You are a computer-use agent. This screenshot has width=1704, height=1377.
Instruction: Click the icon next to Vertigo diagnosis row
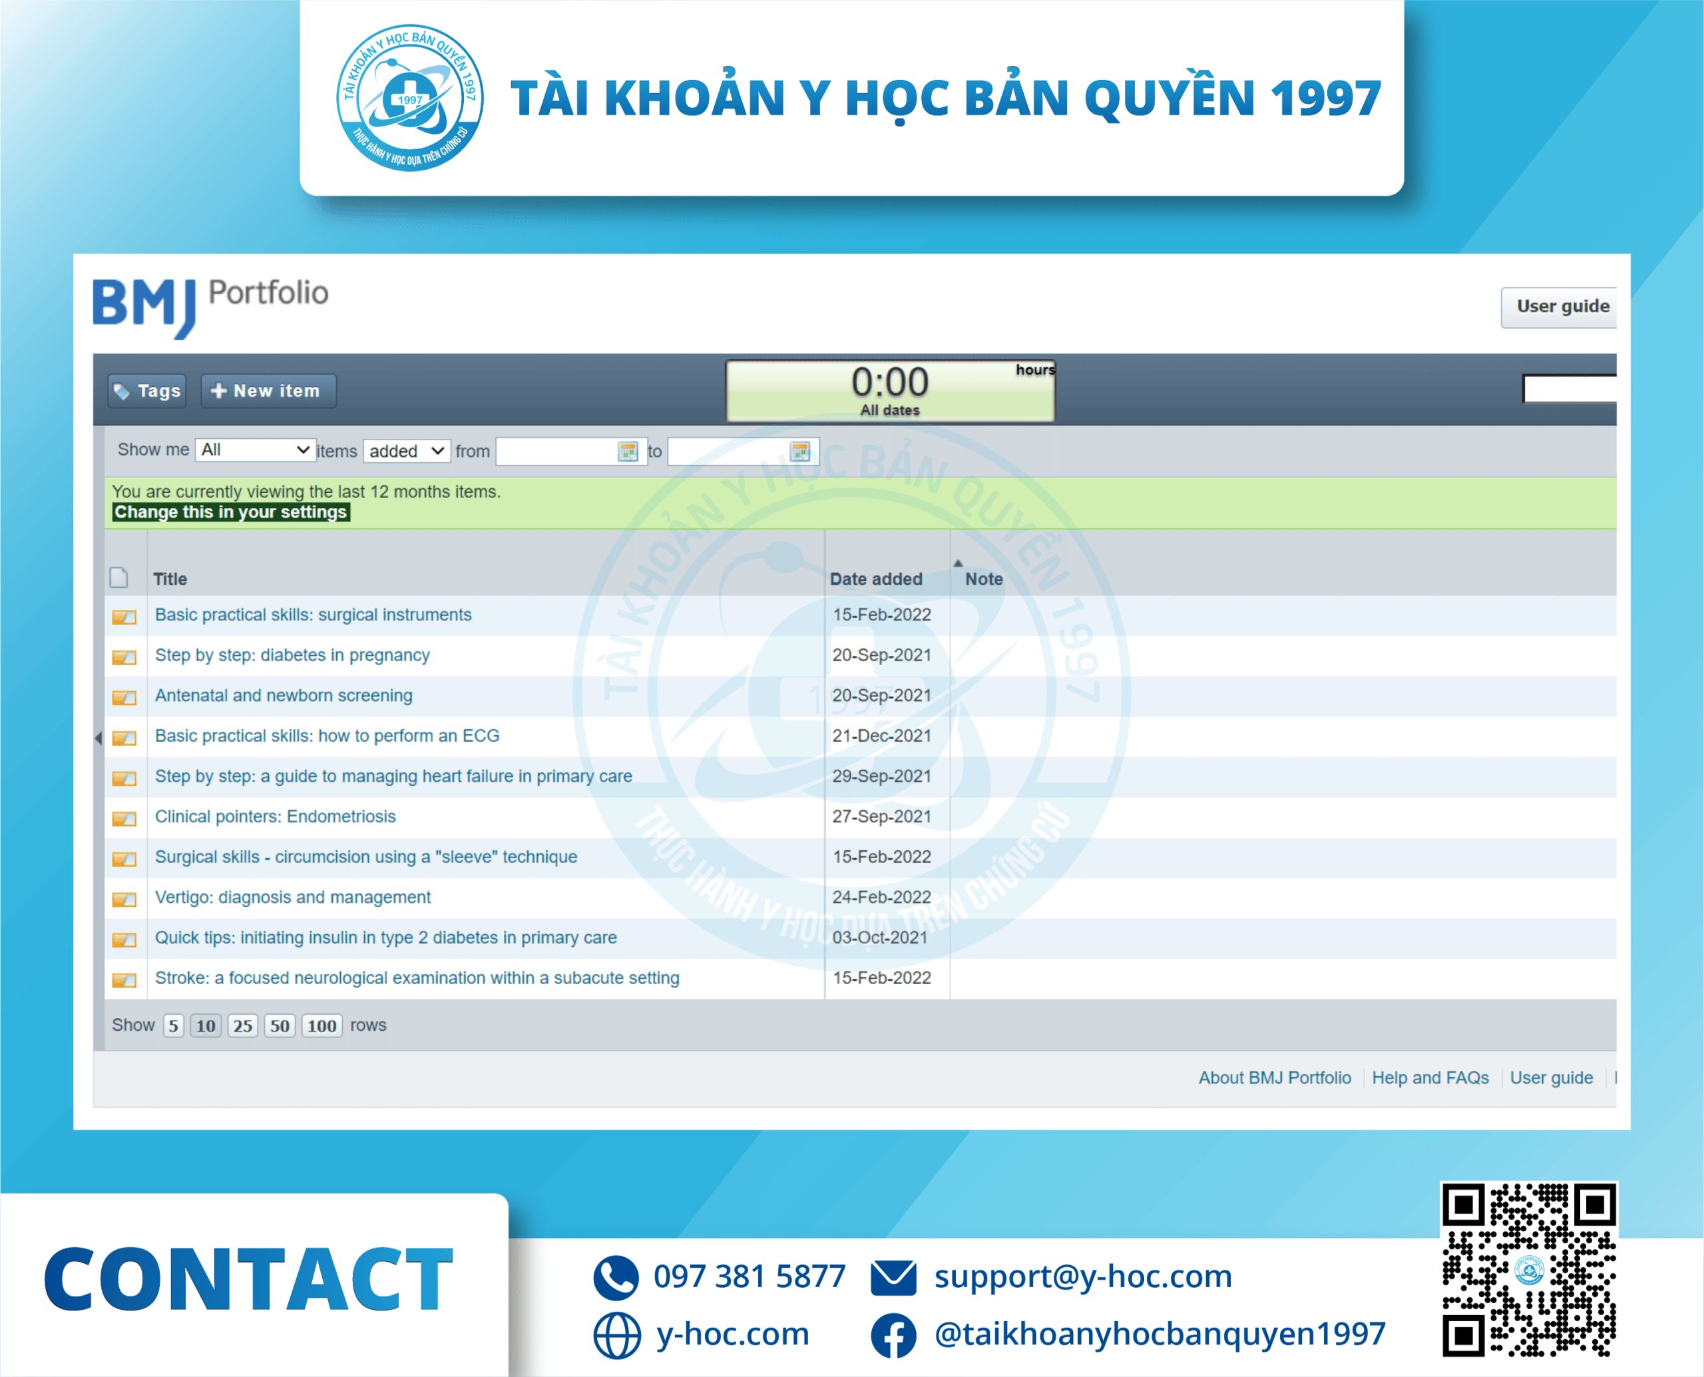[124, 899]
